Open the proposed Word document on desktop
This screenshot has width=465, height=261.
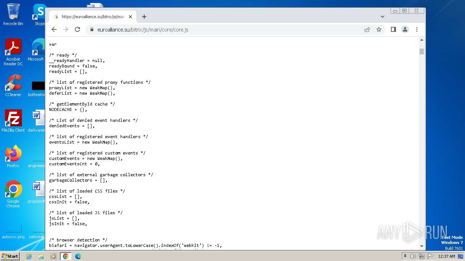click(x=36, y=192)
